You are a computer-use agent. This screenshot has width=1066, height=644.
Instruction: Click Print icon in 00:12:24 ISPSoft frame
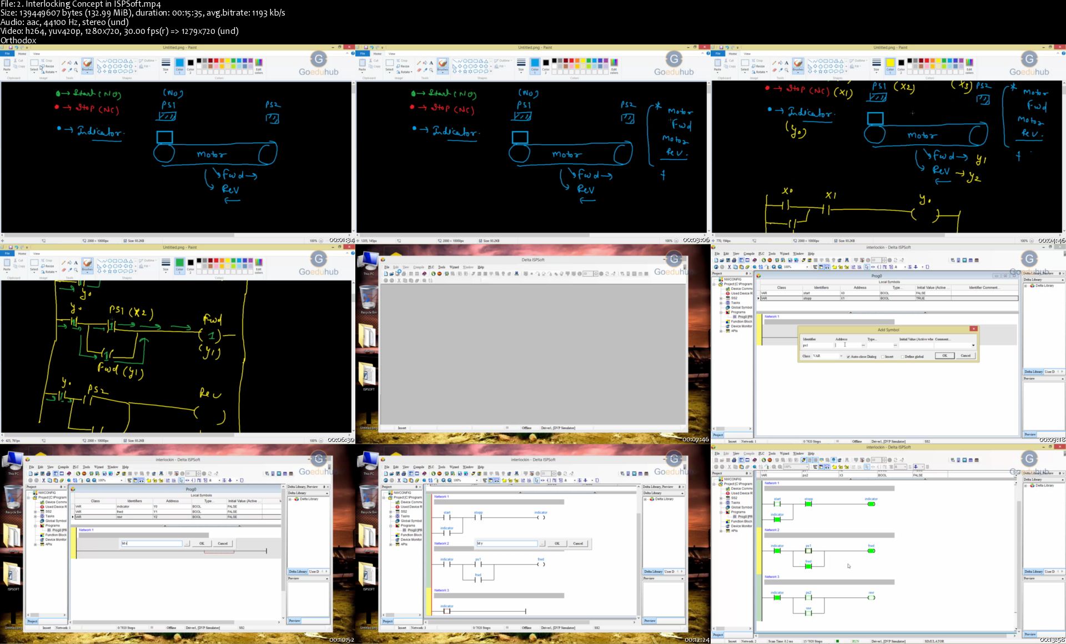point(404,474)
